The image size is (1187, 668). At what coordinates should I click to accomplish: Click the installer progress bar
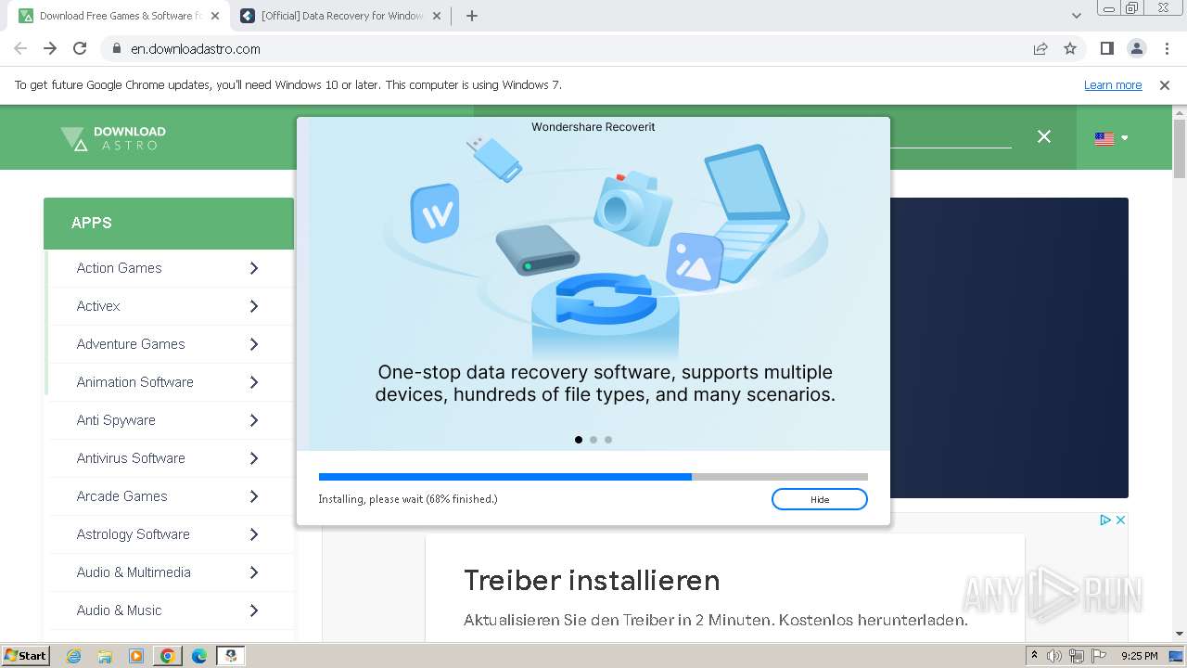point(593,477)
